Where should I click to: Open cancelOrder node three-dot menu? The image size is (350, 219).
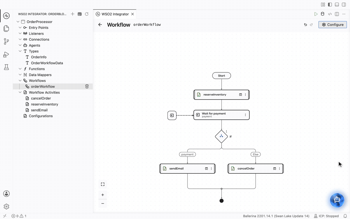click(279, 168)
